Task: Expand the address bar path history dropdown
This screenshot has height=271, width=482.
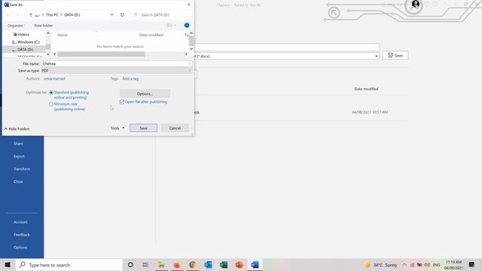Action: (x=112, y=15)
